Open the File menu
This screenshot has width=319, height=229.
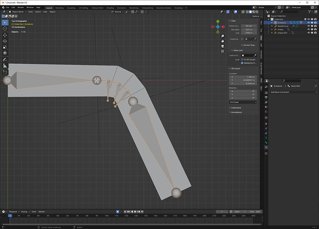[7, 7]
